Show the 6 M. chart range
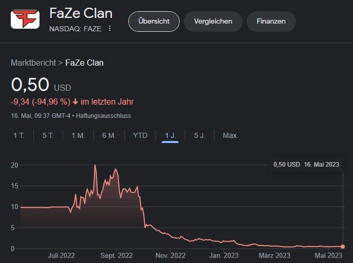The width and height of the screenshot is (353, 263). coord(109,135)
